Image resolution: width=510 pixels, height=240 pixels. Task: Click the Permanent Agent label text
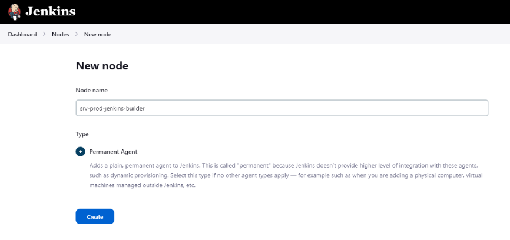click(113, 151)
